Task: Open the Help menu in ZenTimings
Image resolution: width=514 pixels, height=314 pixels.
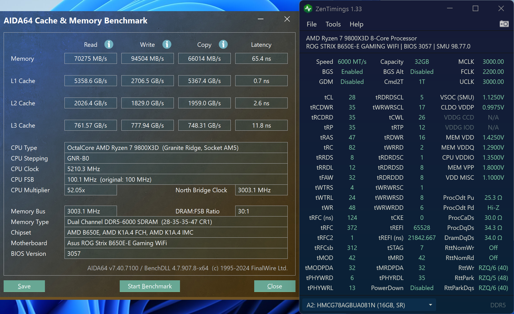Action: (356, 24)
